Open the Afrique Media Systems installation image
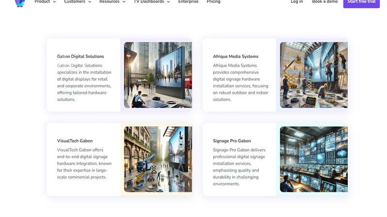 pos(313,75)
